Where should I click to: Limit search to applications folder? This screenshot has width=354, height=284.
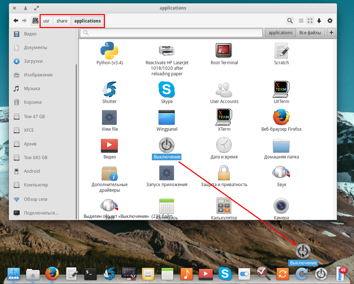280,33
